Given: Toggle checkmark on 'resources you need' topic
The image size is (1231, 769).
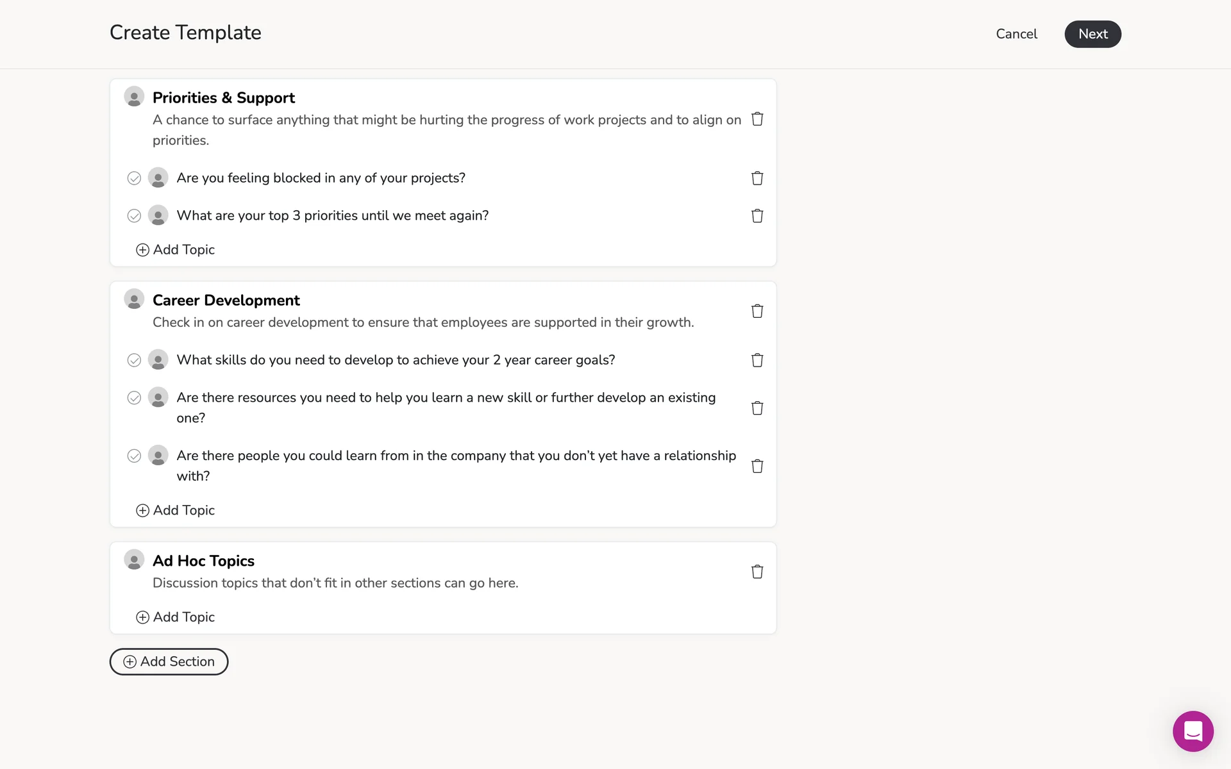Looking at the screenshot, I should pyautogui.click(x=134, y=398).
